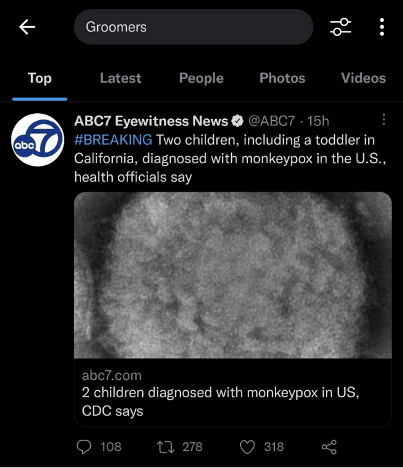Select the Videos tab
The width and height of the screenshot is (403, 468).
[x=363, y=78]
